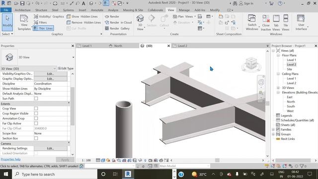This screenshot has height=179, width=318.
Task: Expand 3D Views tree node
Action: tap(278, 88)
